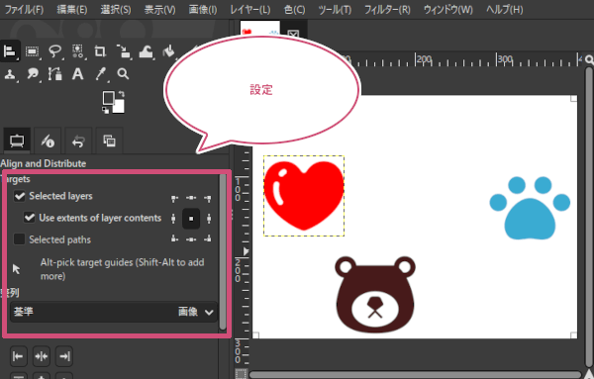Toggle zoom-on-resize icon above vertical scrollbar

(589, 59)
